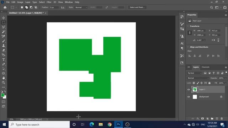Swap foreground and background colors
228x128 pixels.
5,92
